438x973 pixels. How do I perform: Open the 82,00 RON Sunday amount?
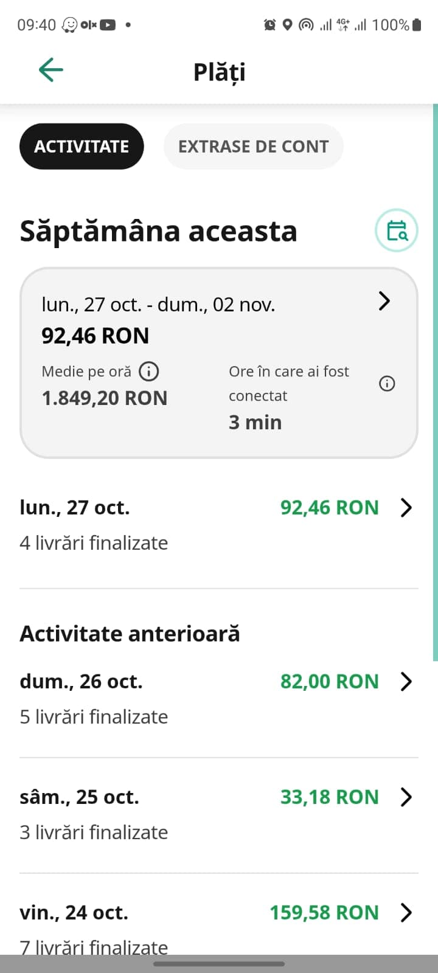click(x=329, y=682)
